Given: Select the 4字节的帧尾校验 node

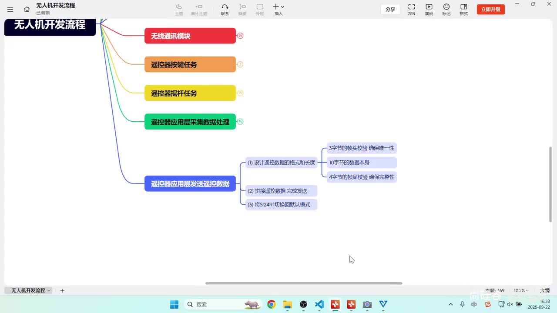Looking at the screenshot, I should 362,177.
